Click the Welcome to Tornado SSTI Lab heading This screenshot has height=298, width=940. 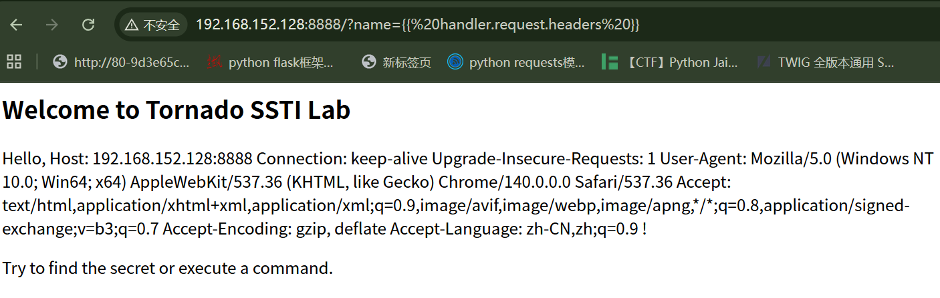(x=177, y=110)
